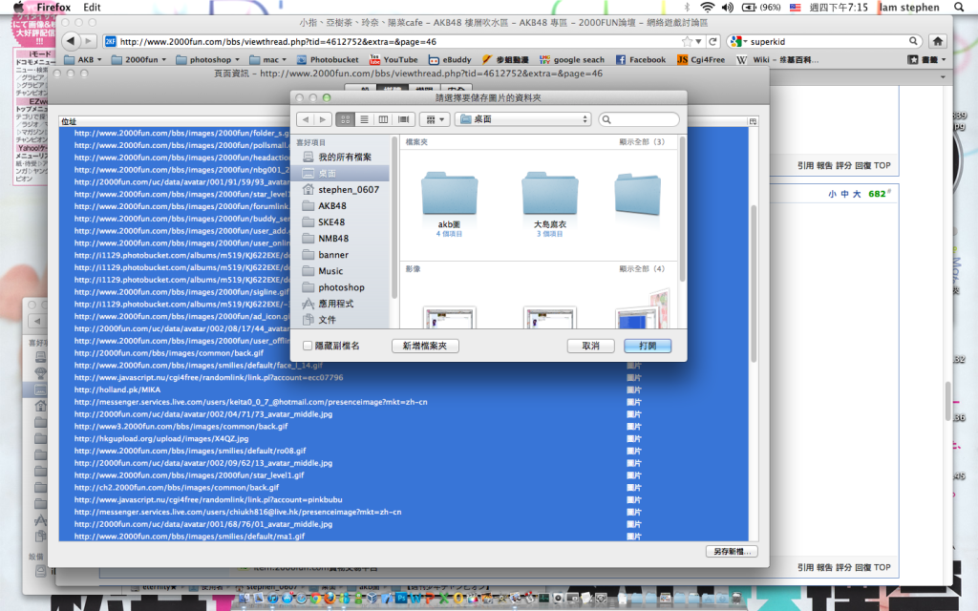Click the forward arrow in file dialog
This screenshot has height=611, width=978.
(322, 119)
